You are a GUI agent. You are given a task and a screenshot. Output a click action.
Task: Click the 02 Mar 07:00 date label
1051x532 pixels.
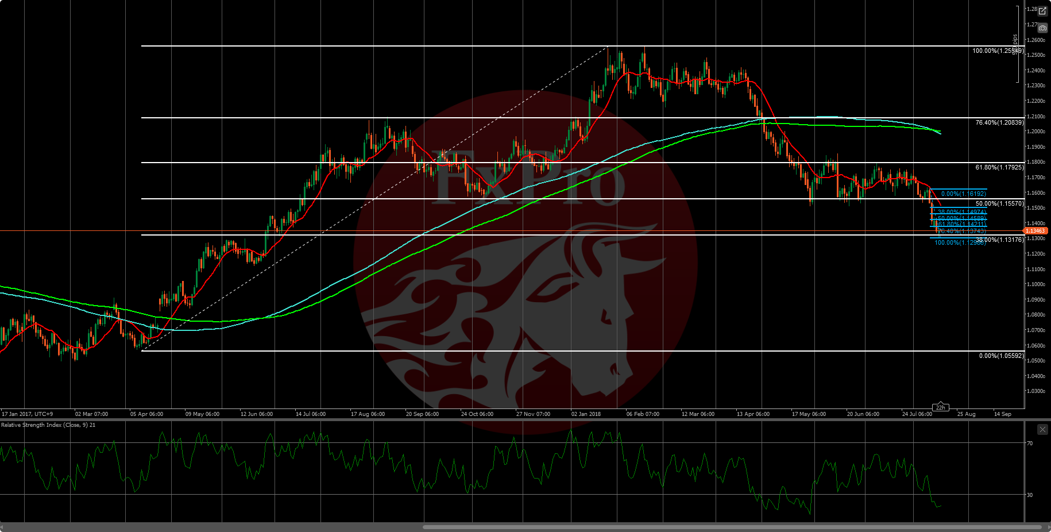[x=91, y=414]
